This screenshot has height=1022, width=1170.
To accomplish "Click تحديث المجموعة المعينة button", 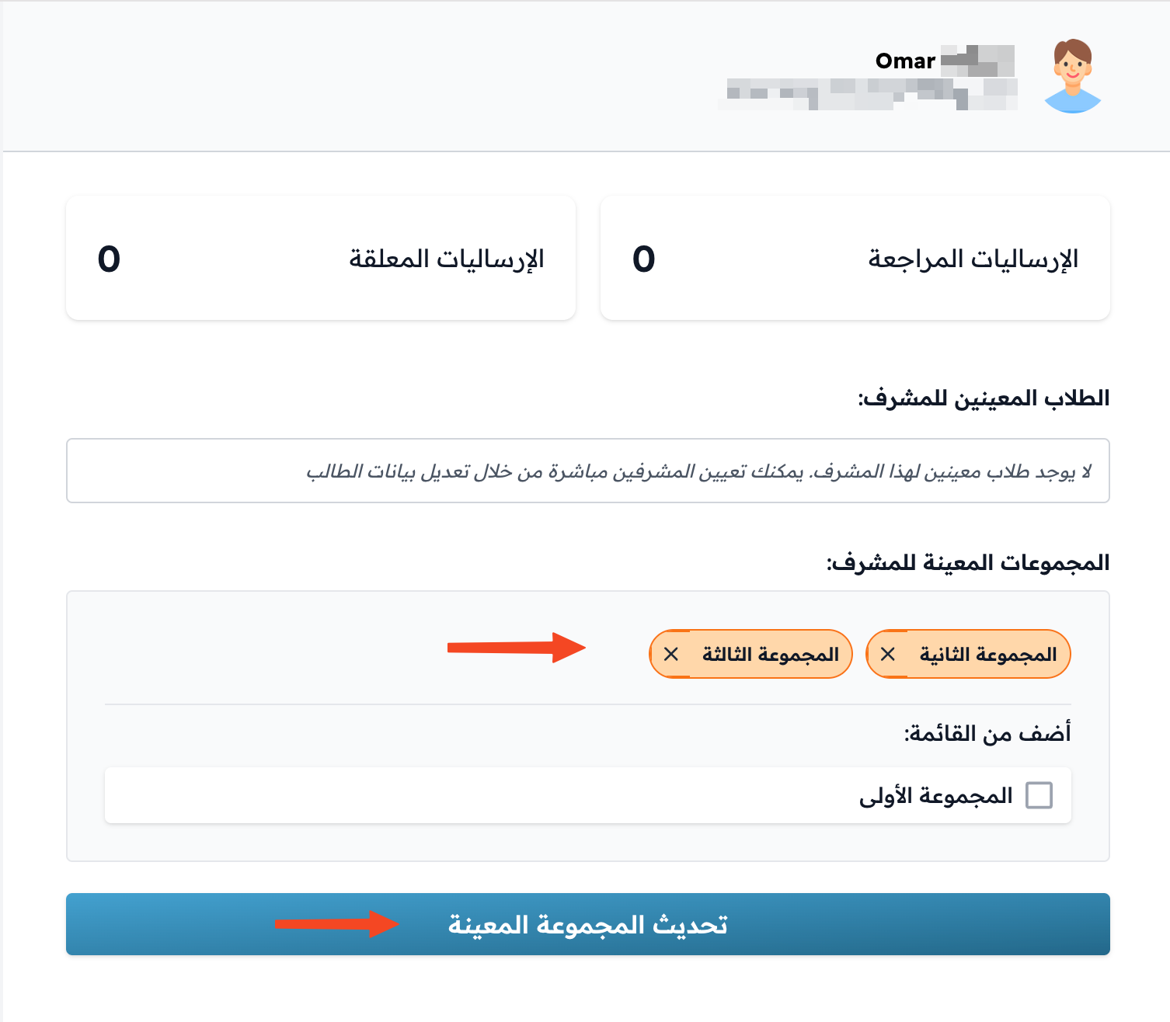I will (588, 924).
